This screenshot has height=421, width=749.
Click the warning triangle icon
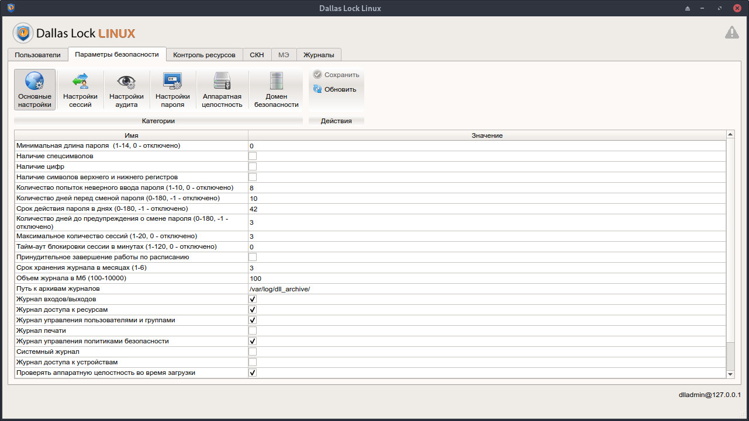pos(731,33)
